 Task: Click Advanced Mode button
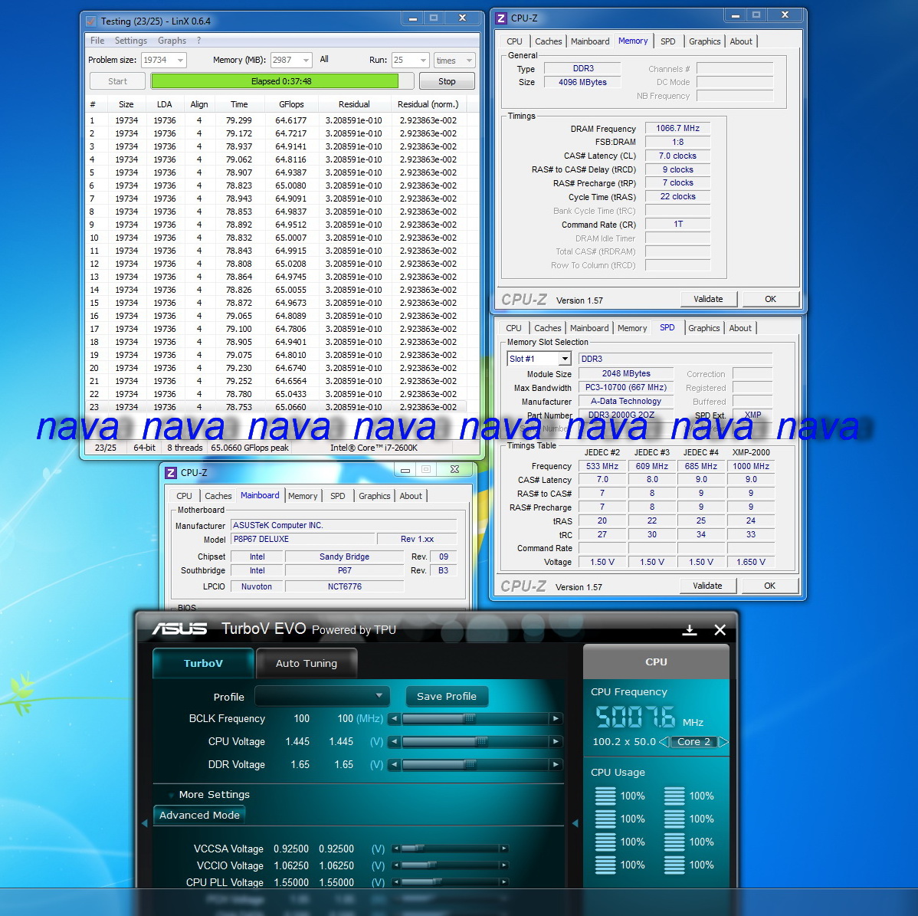199,816
